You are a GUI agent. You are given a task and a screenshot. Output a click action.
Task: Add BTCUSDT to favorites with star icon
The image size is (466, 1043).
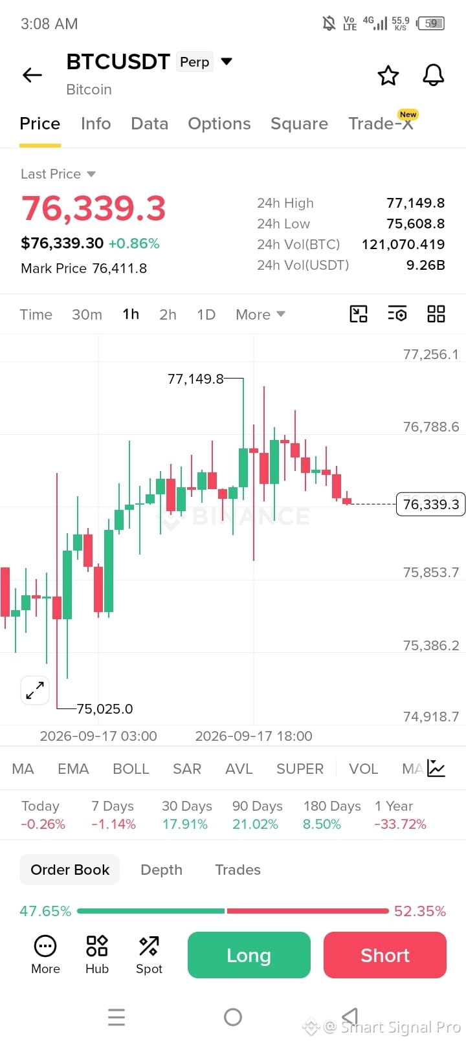[x=388, y=76]
